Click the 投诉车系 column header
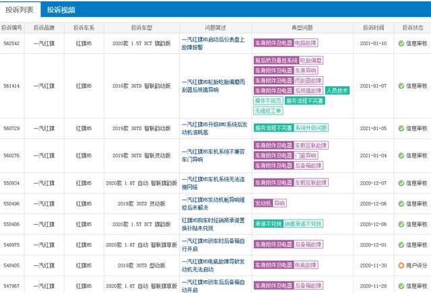Image resolution: width=431 pixels, height=293 pixels. [84, 28]
